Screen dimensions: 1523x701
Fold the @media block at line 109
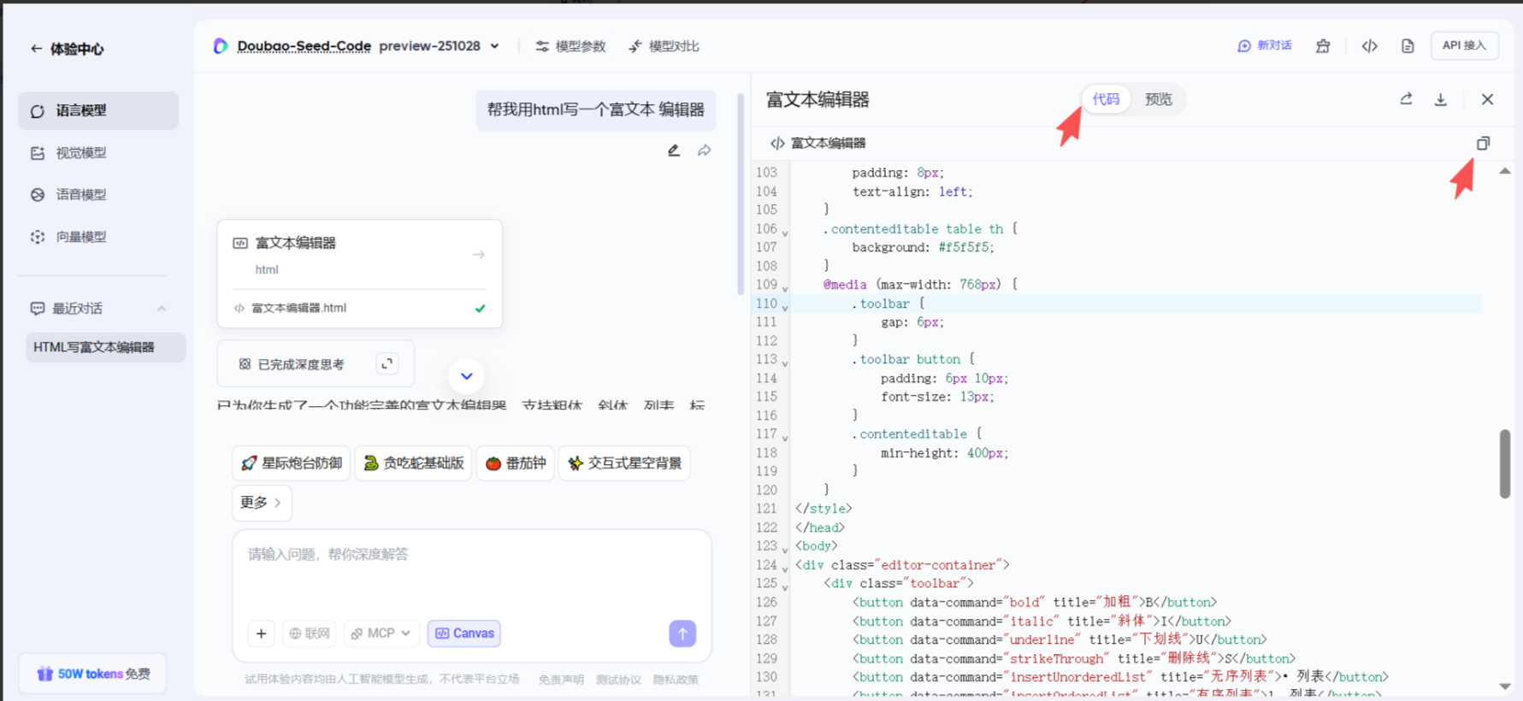pyautogui.click(x=785, y=288)
